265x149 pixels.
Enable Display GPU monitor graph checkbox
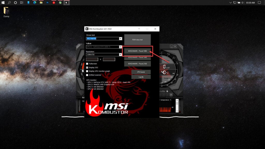[87, 71]
